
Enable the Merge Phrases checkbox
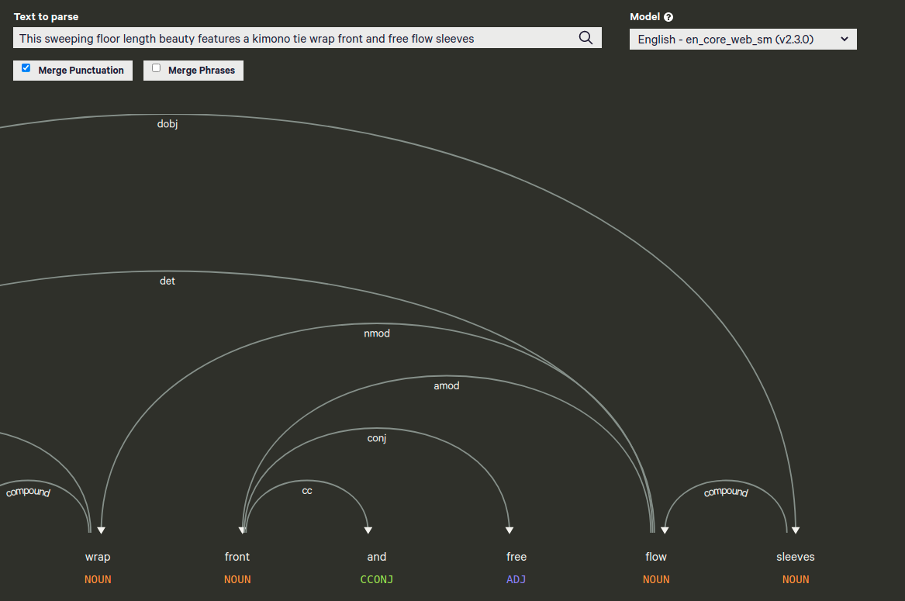pos(156,68)
